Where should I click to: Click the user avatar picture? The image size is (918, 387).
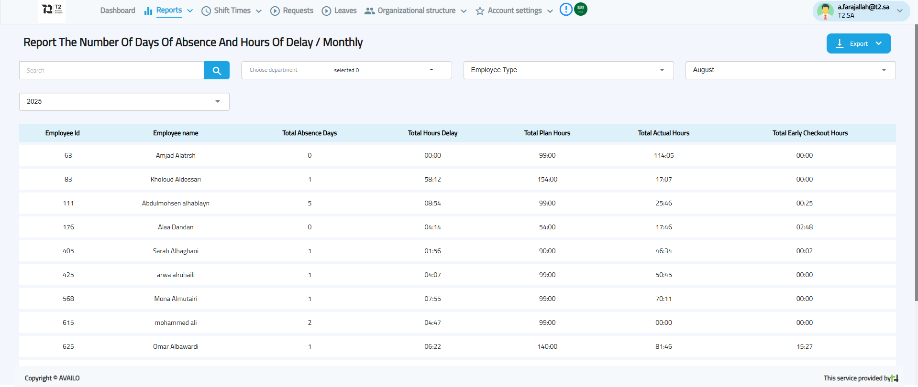(x=825, y=11)
